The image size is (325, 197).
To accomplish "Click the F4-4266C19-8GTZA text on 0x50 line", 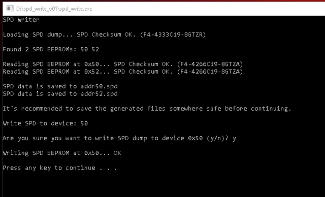I will (x=210, y=64).
